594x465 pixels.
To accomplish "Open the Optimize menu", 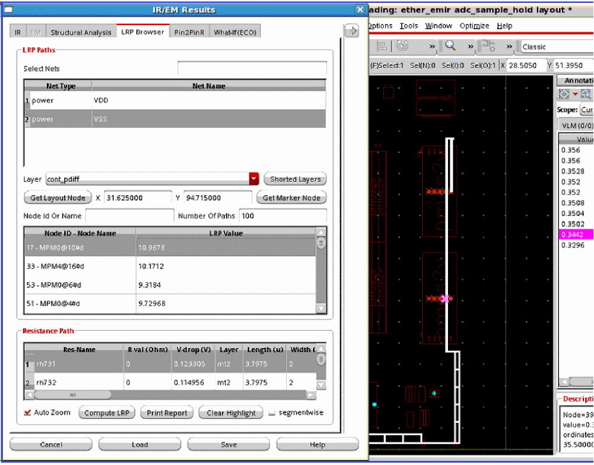I will (x=474, y=26).
